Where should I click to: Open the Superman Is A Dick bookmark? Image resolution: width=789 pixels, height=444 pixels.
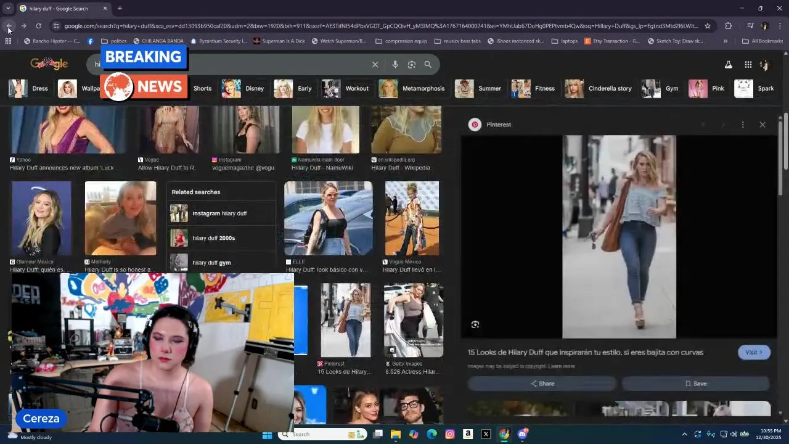click(x=279, y=41)
